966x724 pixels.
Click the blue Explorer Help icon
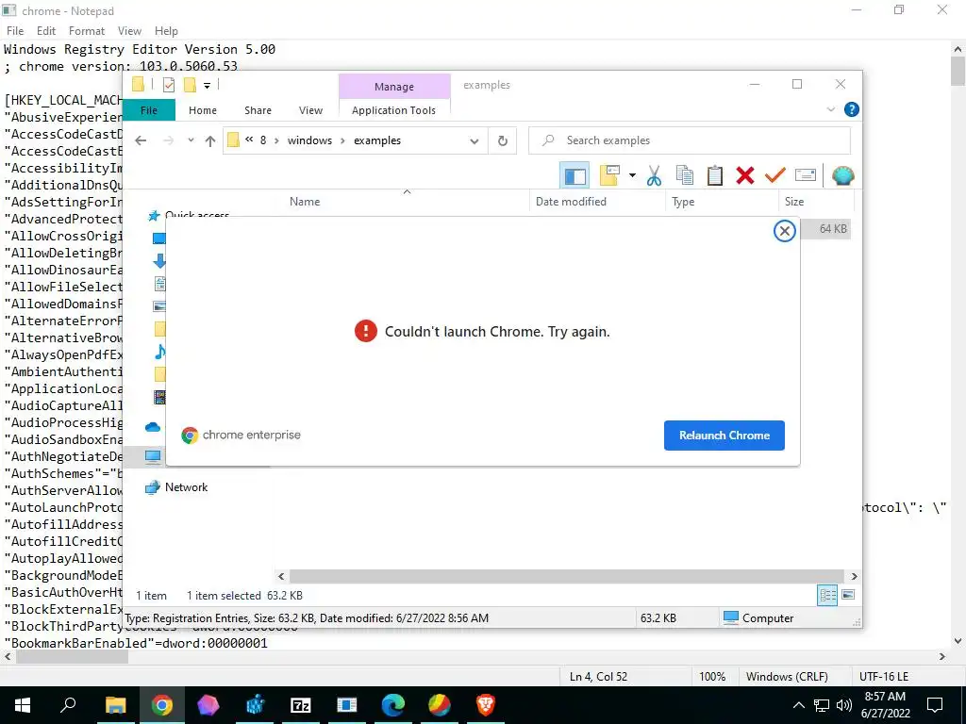[x=852, y=109]
